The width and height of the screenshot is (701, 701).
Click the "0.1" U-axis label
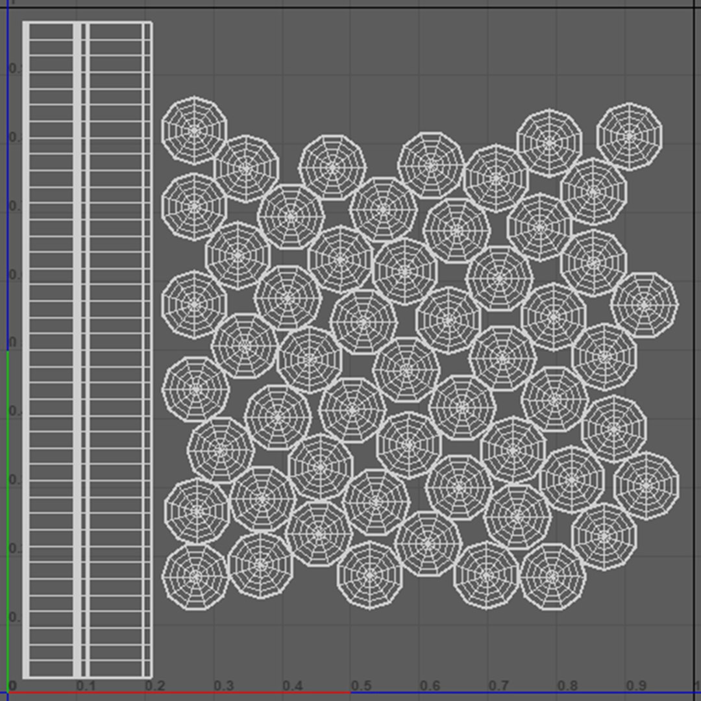click(86, 685)
